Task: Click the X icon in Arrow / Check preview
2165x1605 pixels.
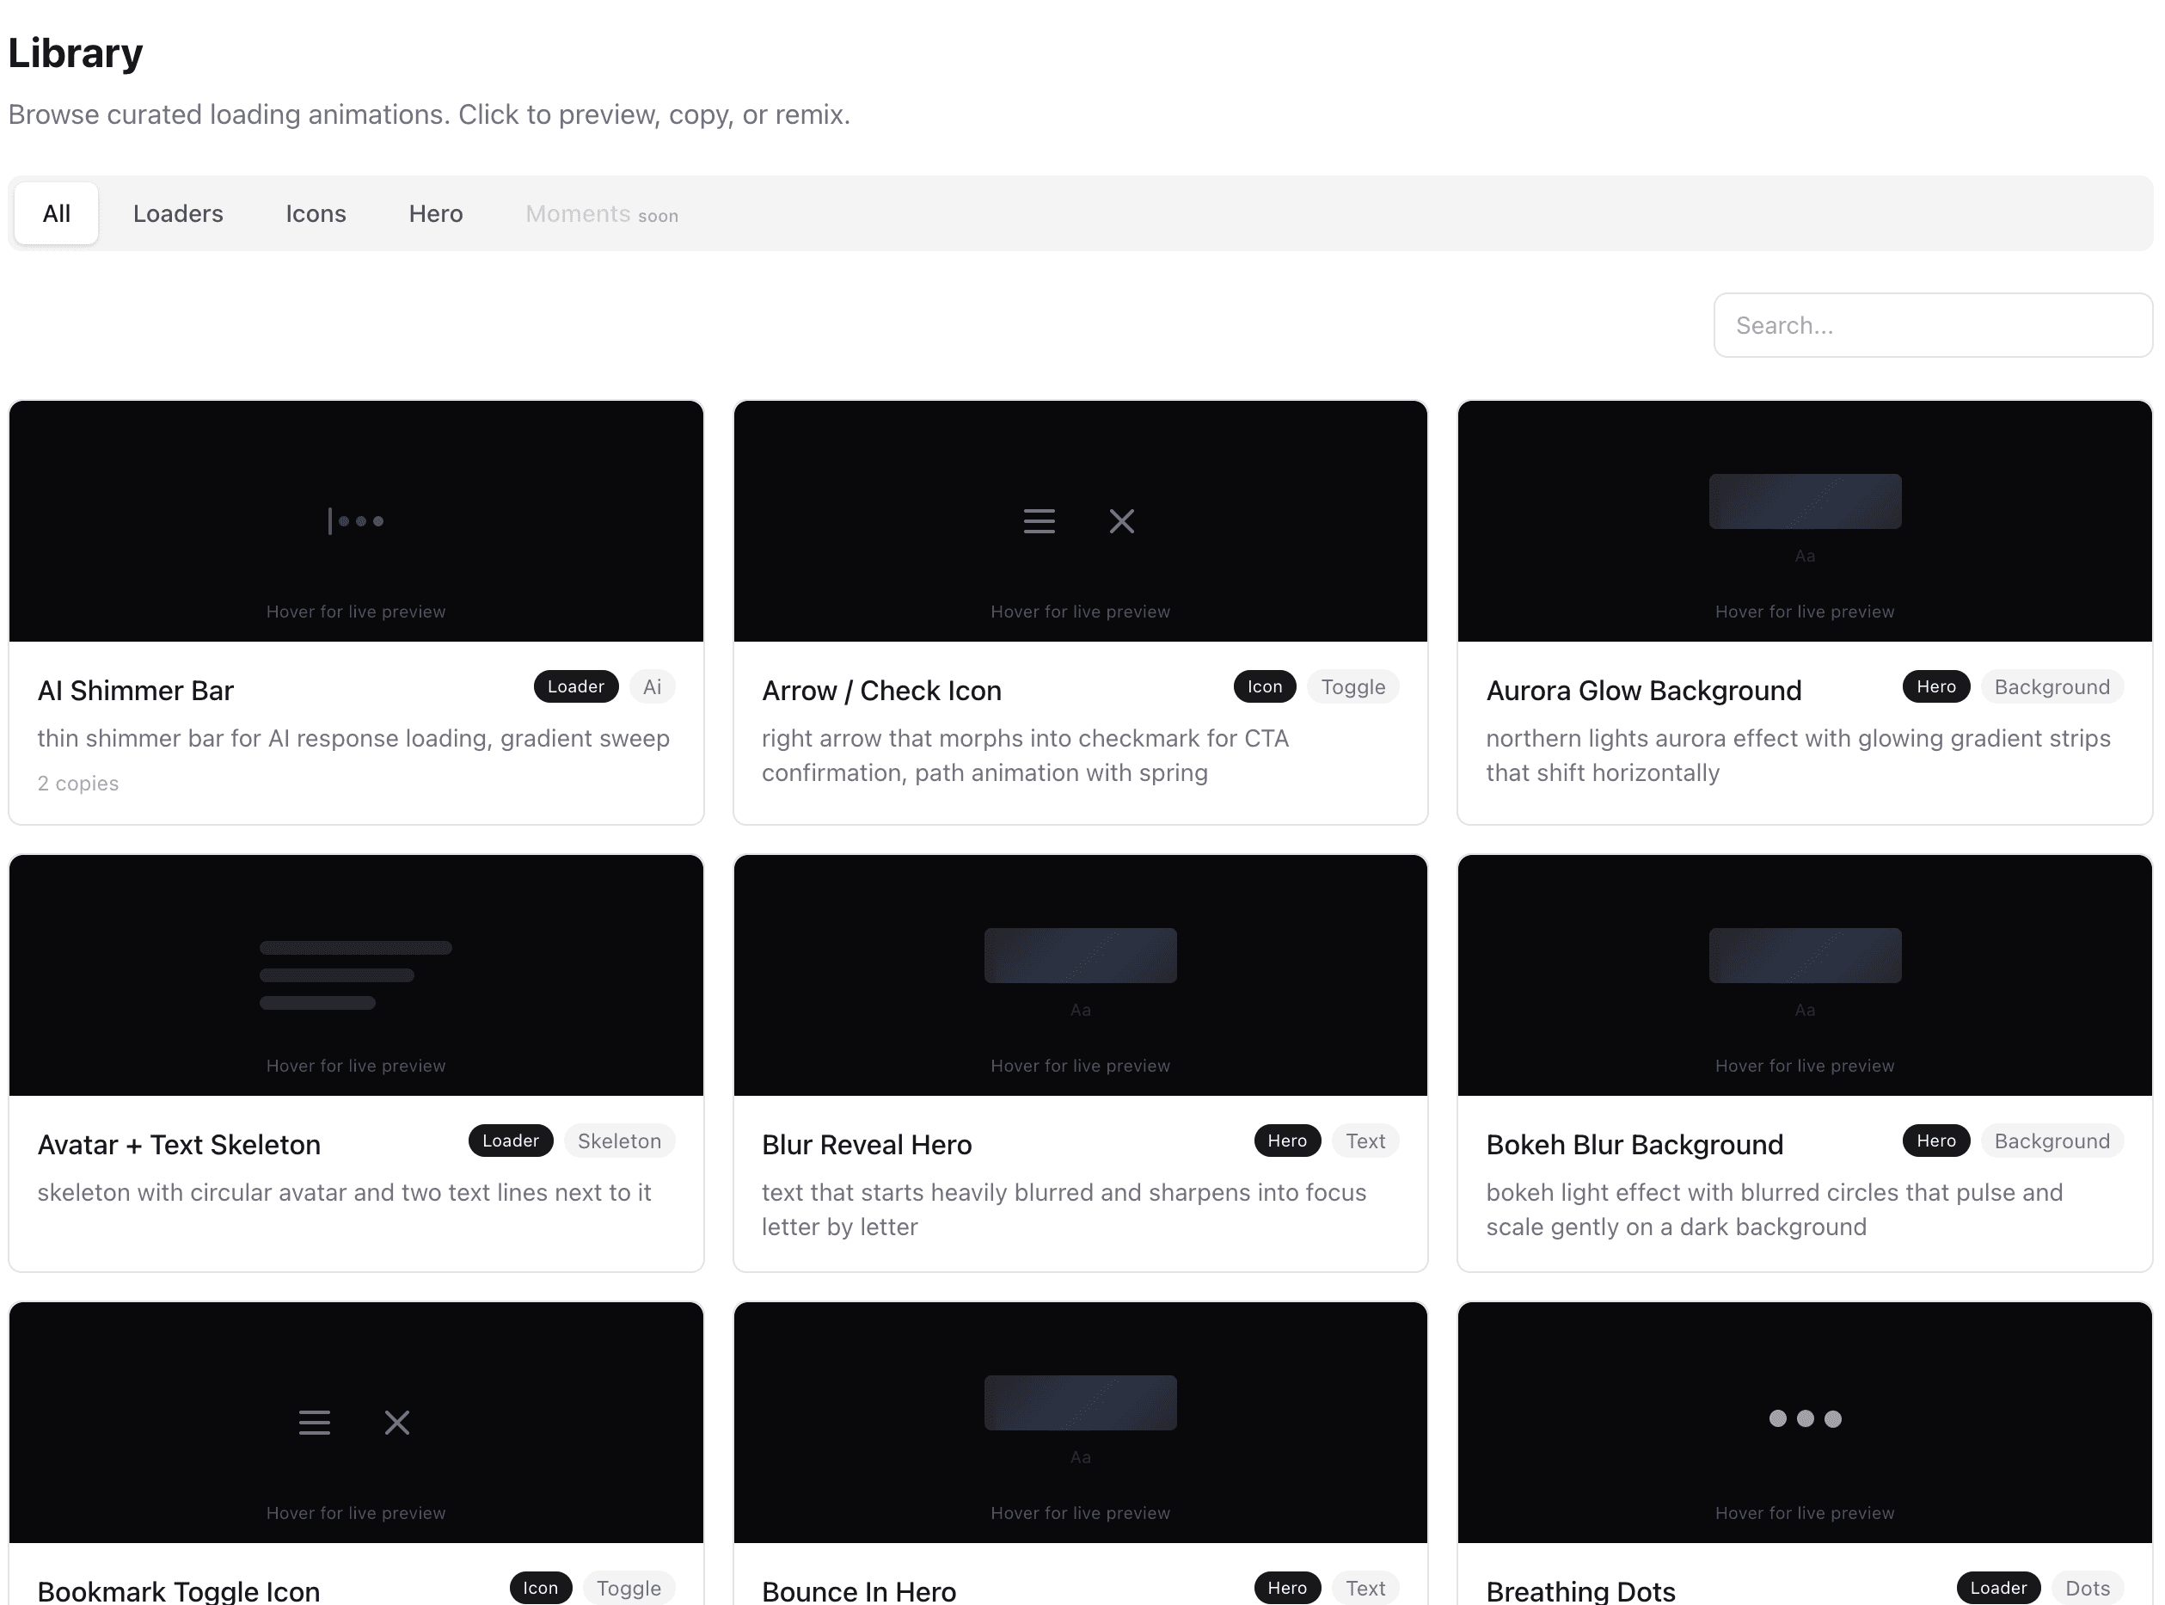Action: coord(1122,522)
